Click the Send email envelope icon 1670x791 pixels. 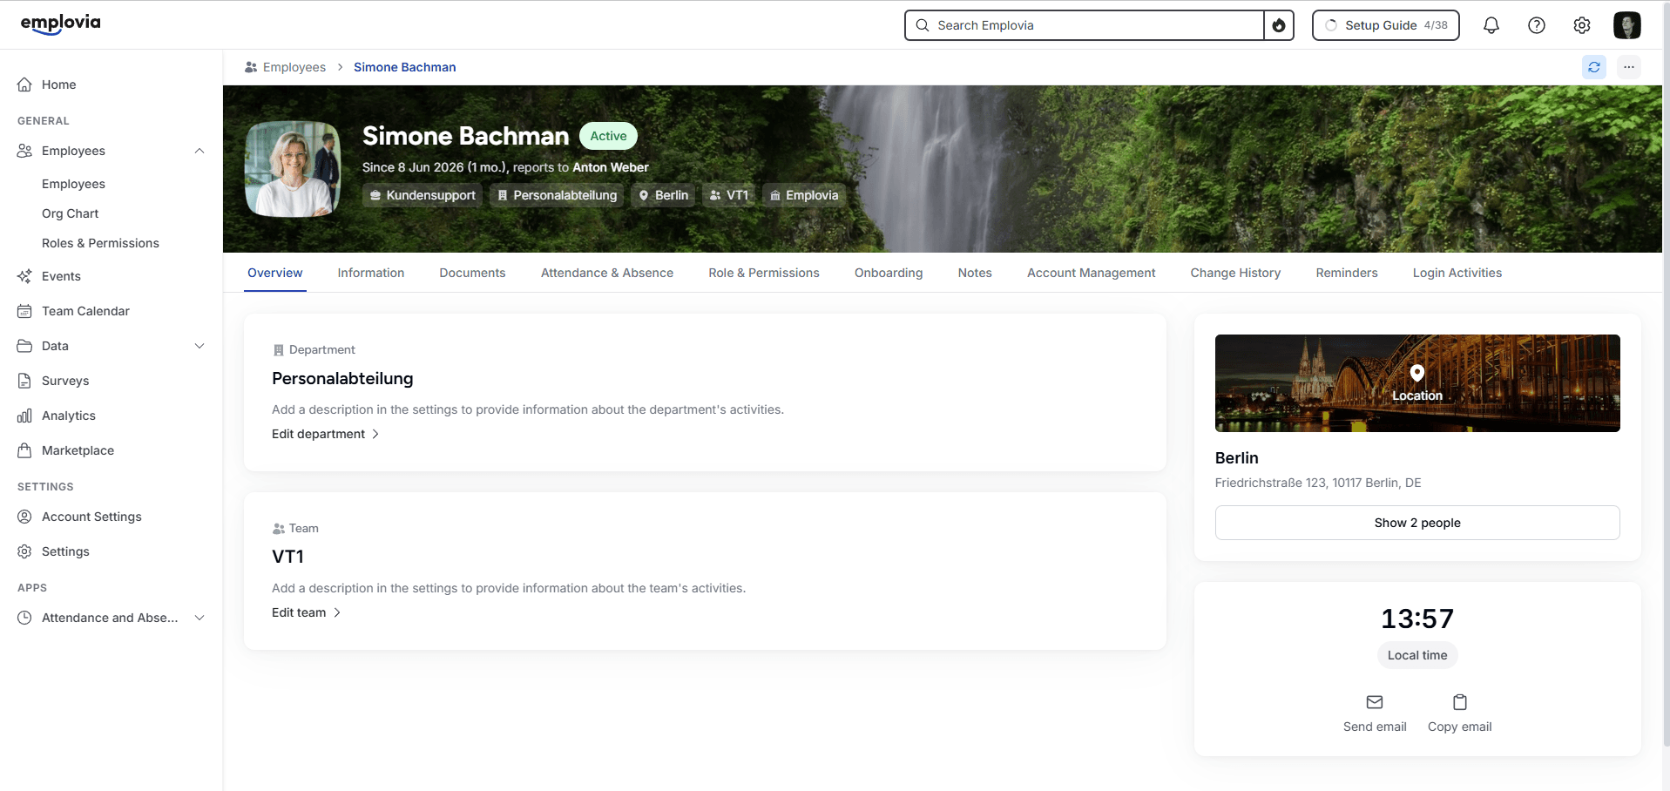[1375, 702]
